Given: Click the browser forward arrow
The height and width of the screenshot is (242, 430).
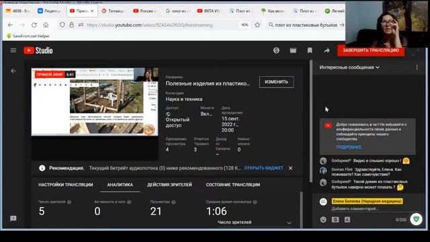Looking at the screenshot, I should pyautogui.click(x=22, y=25).
